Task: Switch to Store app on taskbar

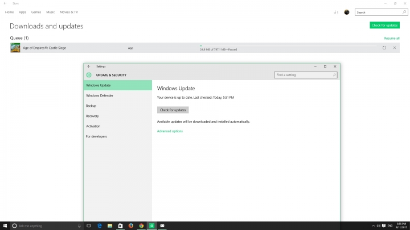Action: point(120,225)
